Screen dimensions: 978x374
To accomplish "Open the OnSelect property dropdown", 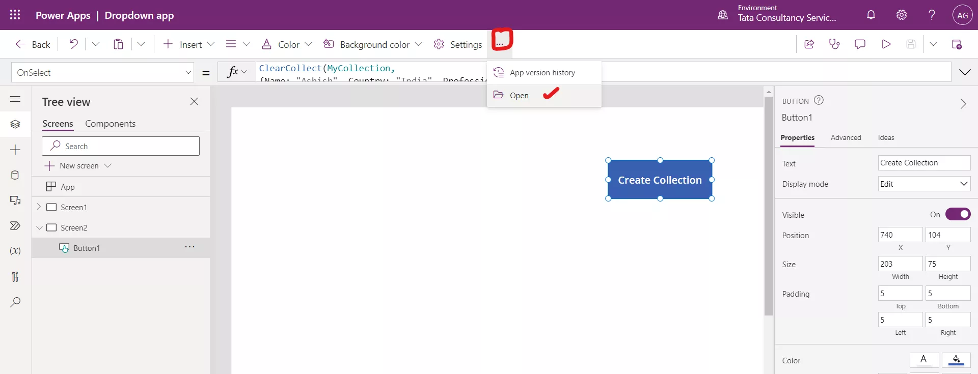I will click(102, 72).
